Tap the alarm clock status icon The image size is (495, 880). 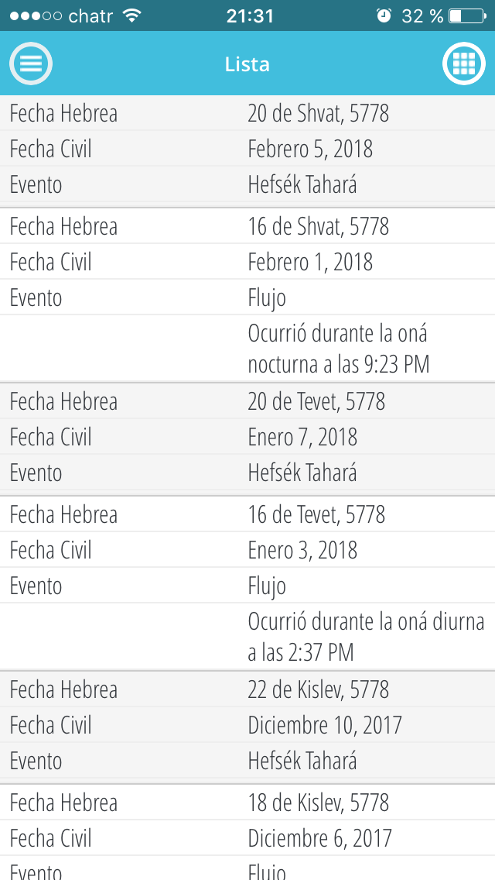coord(384,15)
